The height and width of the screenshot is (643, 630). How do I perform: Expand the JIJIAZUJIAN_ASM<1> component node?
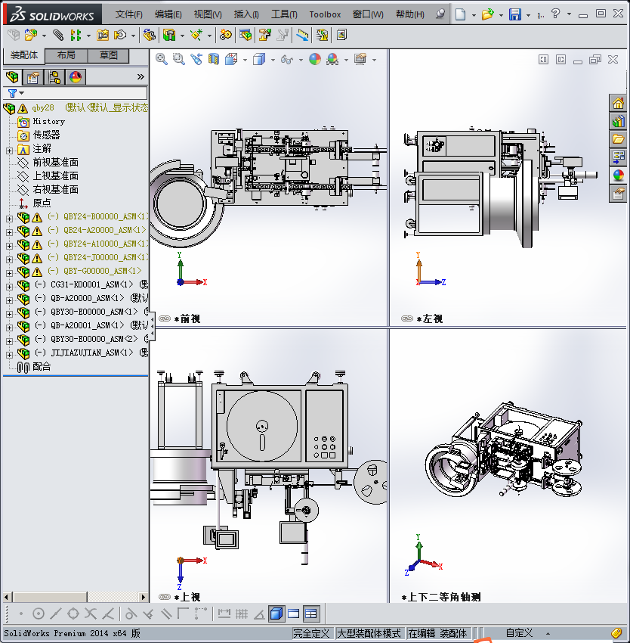click(9, 353)
